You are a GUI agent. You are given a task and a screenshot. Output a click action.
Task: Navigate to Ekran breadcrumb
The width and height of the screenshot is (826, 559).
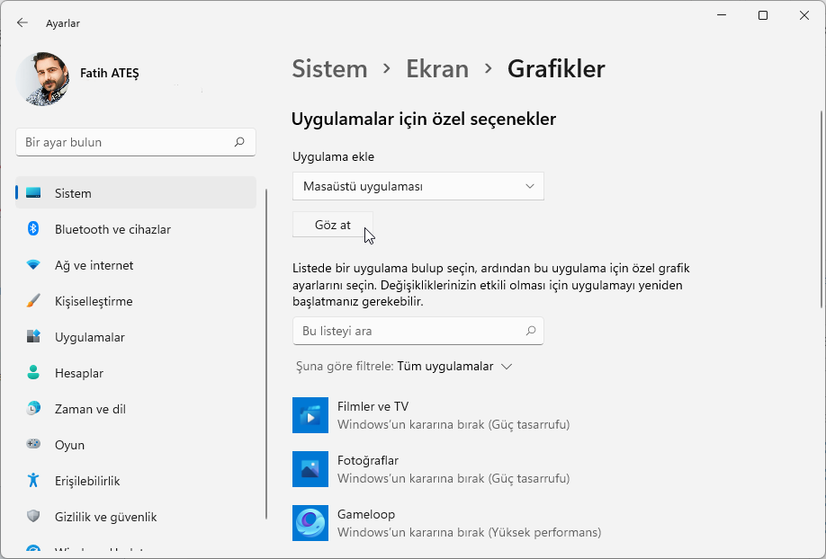click(437, 69)
